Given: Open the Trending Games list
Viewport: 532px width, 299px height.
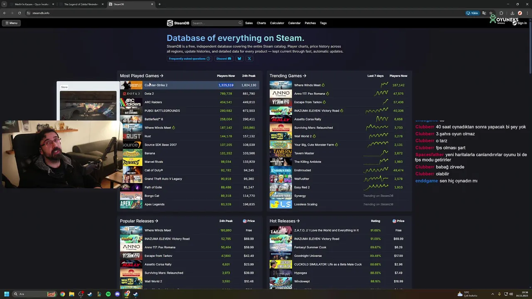Looking at the screenshot, I should click(x=288, y=76).
